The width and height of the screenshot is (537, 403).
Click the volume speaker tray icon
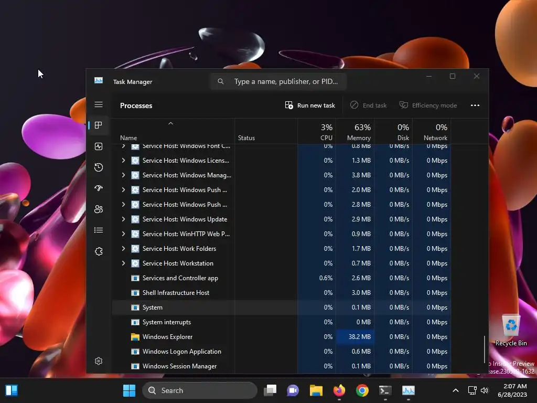485,390
